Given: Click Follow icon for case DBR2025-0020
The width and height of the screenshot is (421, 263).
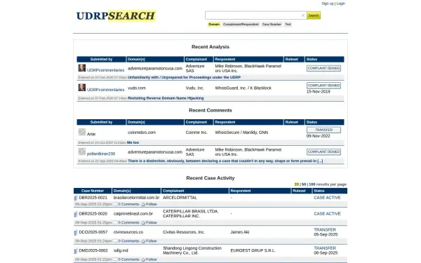Looking at the screenshot, I should (143, 222).
